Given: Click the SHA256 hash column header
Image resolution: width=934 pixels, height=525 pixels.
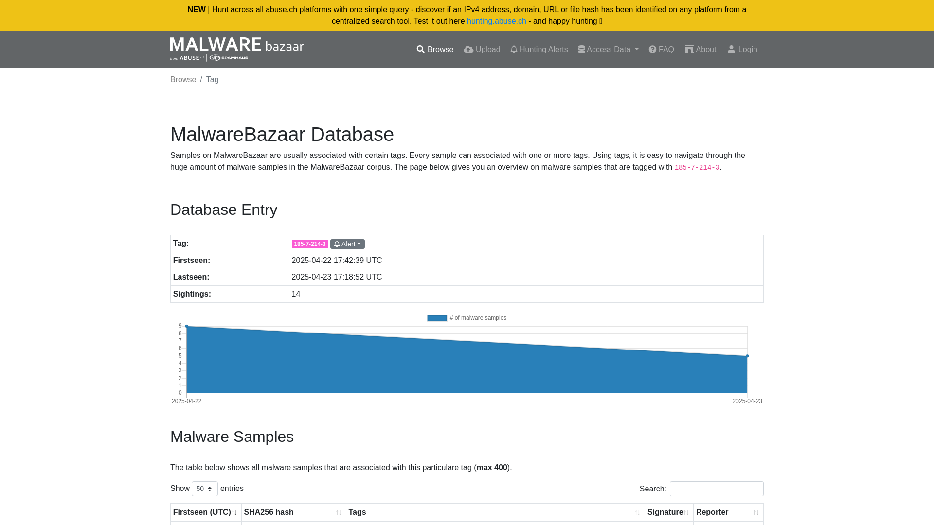Looking at the screenshot, I should click(x=294, y=512).
